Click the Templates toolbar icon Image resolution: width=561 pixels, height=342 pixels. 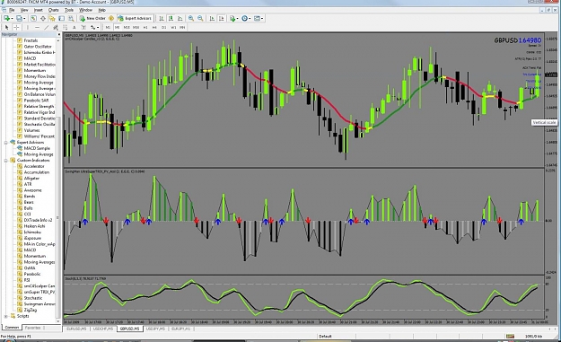tap(257, 18)
